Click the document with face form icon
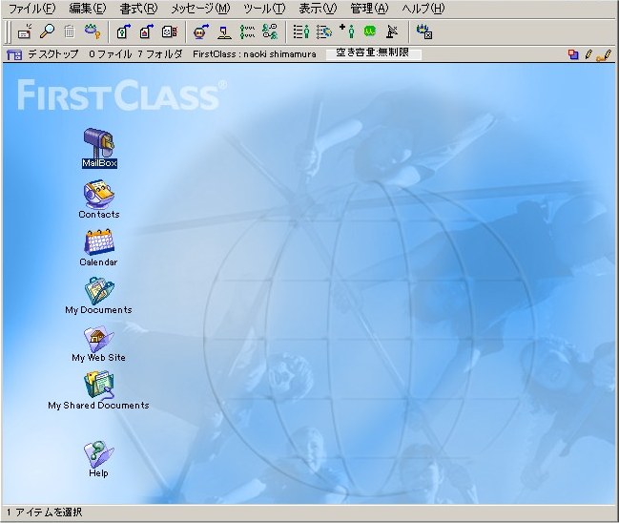 click(170, 31)
